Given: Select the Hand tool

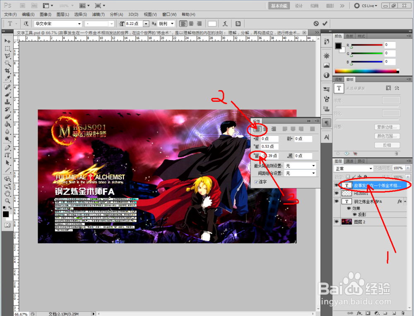Looking at the screenshot, I should point(7,193).
